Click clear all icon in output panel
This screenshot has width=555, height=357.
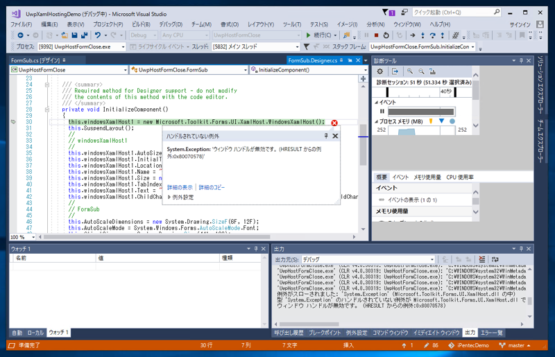(x=481, y=259)
